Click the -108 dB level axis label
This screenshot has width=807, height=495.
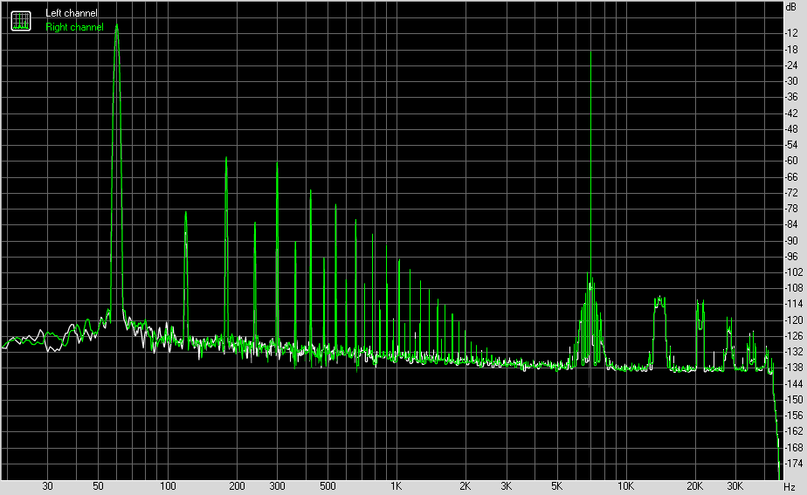click(794, 288)
